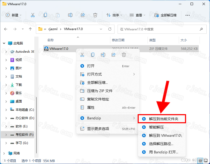Image resolution: width=210 pixels, height=164 pixels.
Task: Choose 解压到当前文件夹 in Bandizip submenu
Action: tap(162, 119)
